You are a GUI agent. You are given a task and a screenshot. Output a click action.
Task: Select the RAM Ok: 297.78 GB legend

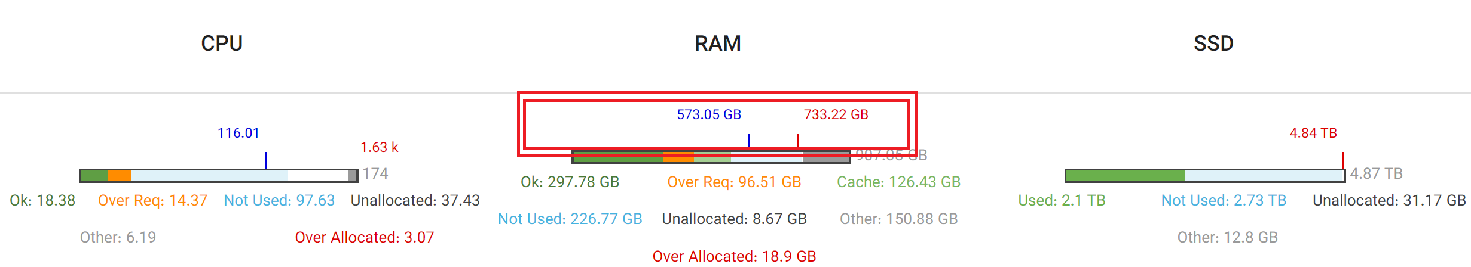tap(570, 182)
